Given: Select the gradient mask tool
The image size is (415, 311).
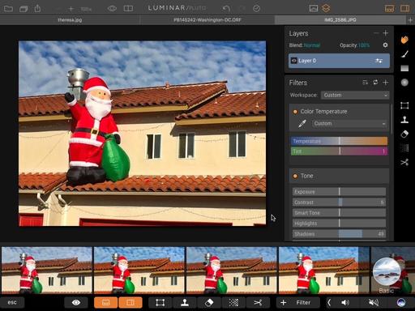Looking at the screenshot, I should click(x=404, y=68).
